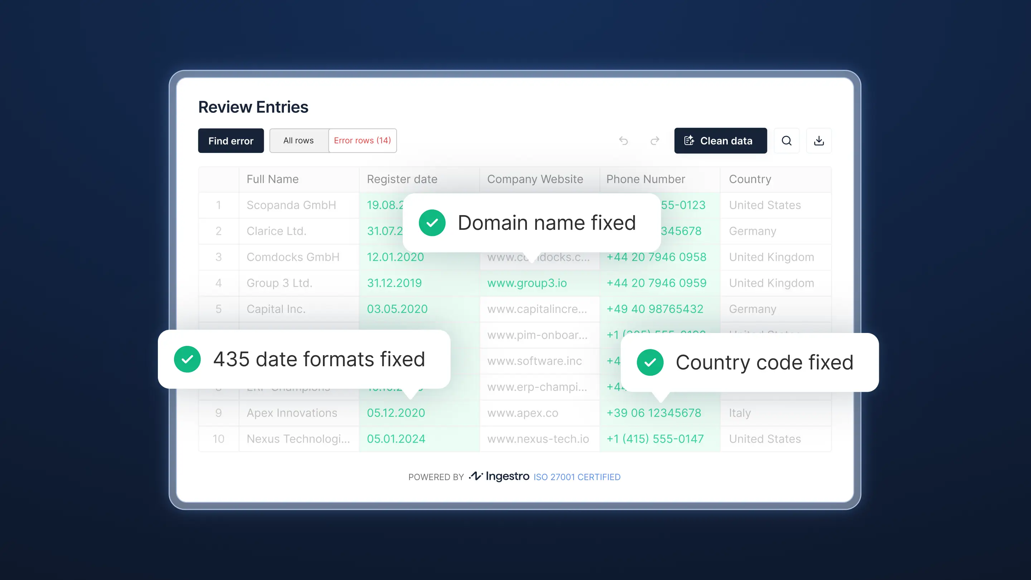Click United Kingdom in Comdocks GmbH row
Image resolution: width=1031 pixels, height=580 pixels.
click(x=776, y=257)
